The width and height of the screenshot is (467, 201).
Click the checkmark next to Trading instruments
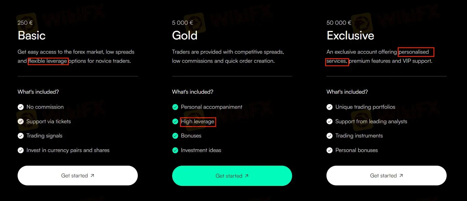(329, 136)
